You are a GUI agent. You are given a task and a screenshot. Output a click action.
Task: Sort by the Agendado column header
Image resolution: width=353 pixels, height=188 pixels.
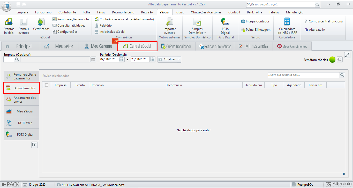pyautogui.click(x=294, y=85)
